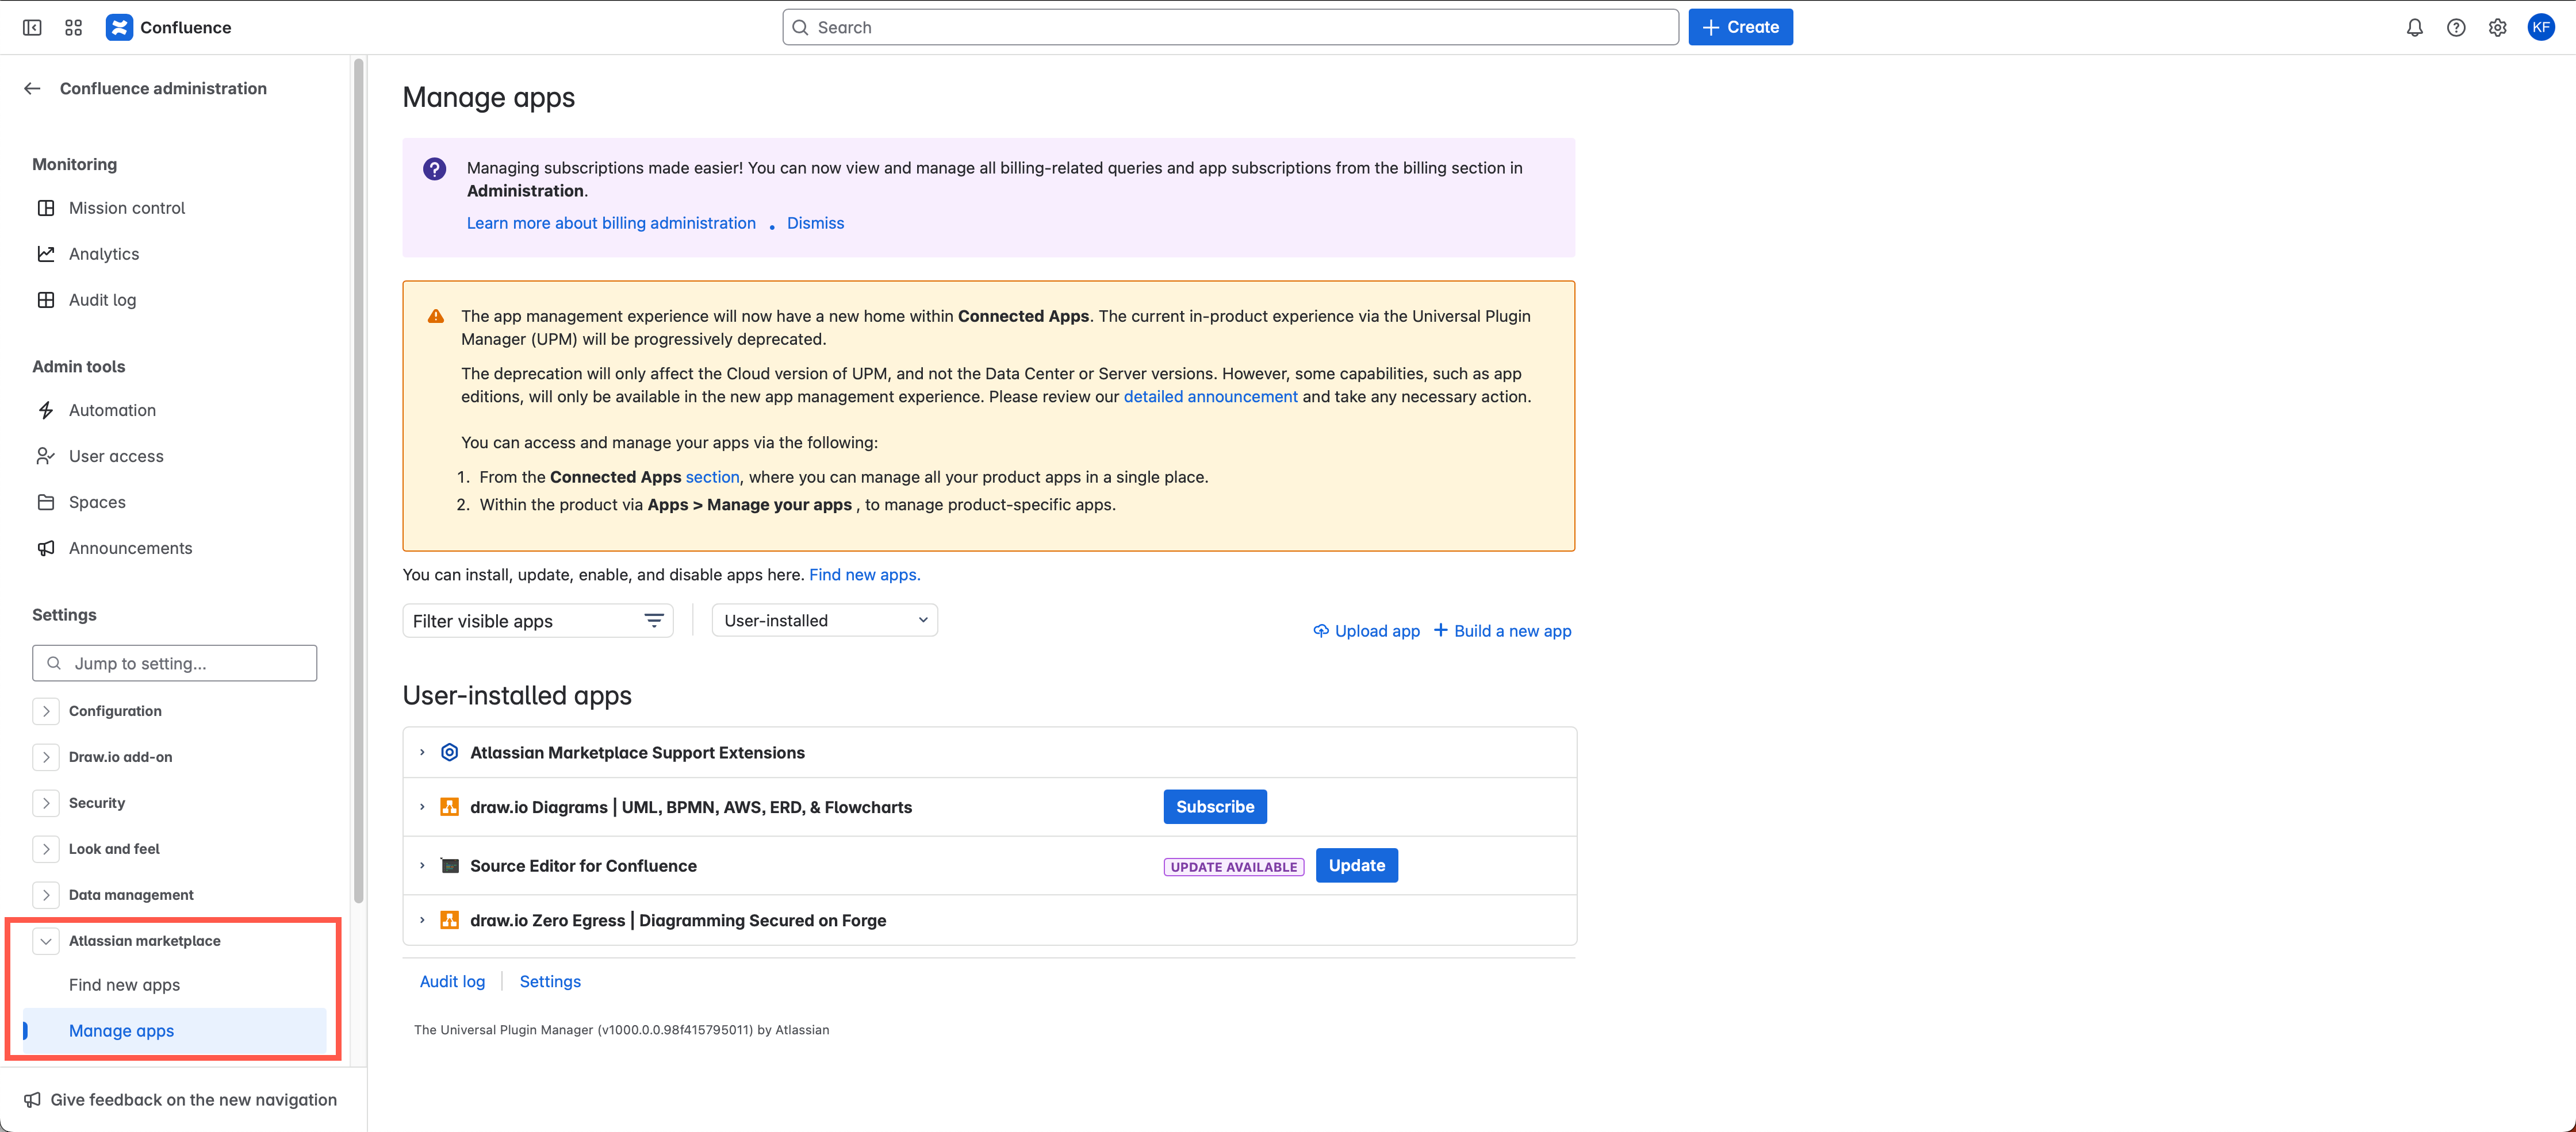Select Mission control in Monitoring

point(127,208)
